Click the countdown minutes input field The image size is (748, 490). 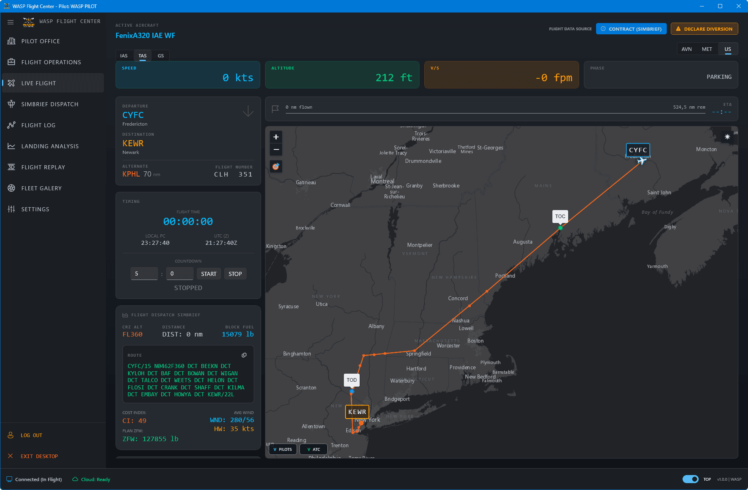(x=144, y=273)
